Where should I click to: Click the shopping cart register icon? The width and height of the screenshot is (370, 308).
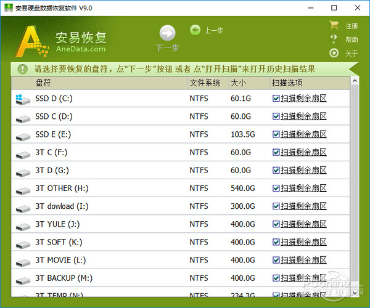pos(334,25)
